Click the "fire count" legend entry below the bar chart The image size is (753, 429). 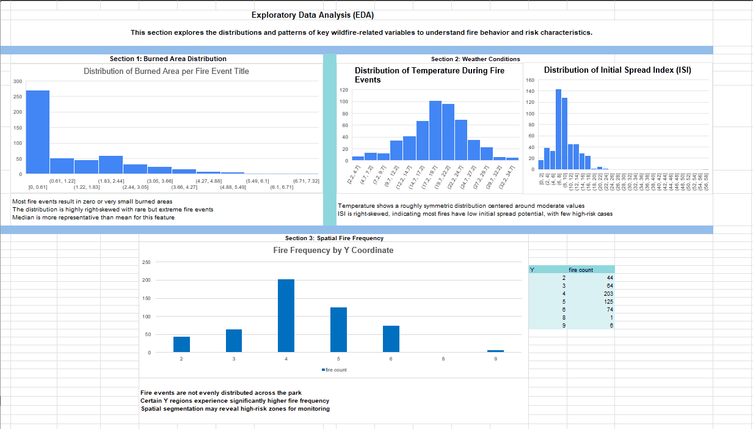333,369
